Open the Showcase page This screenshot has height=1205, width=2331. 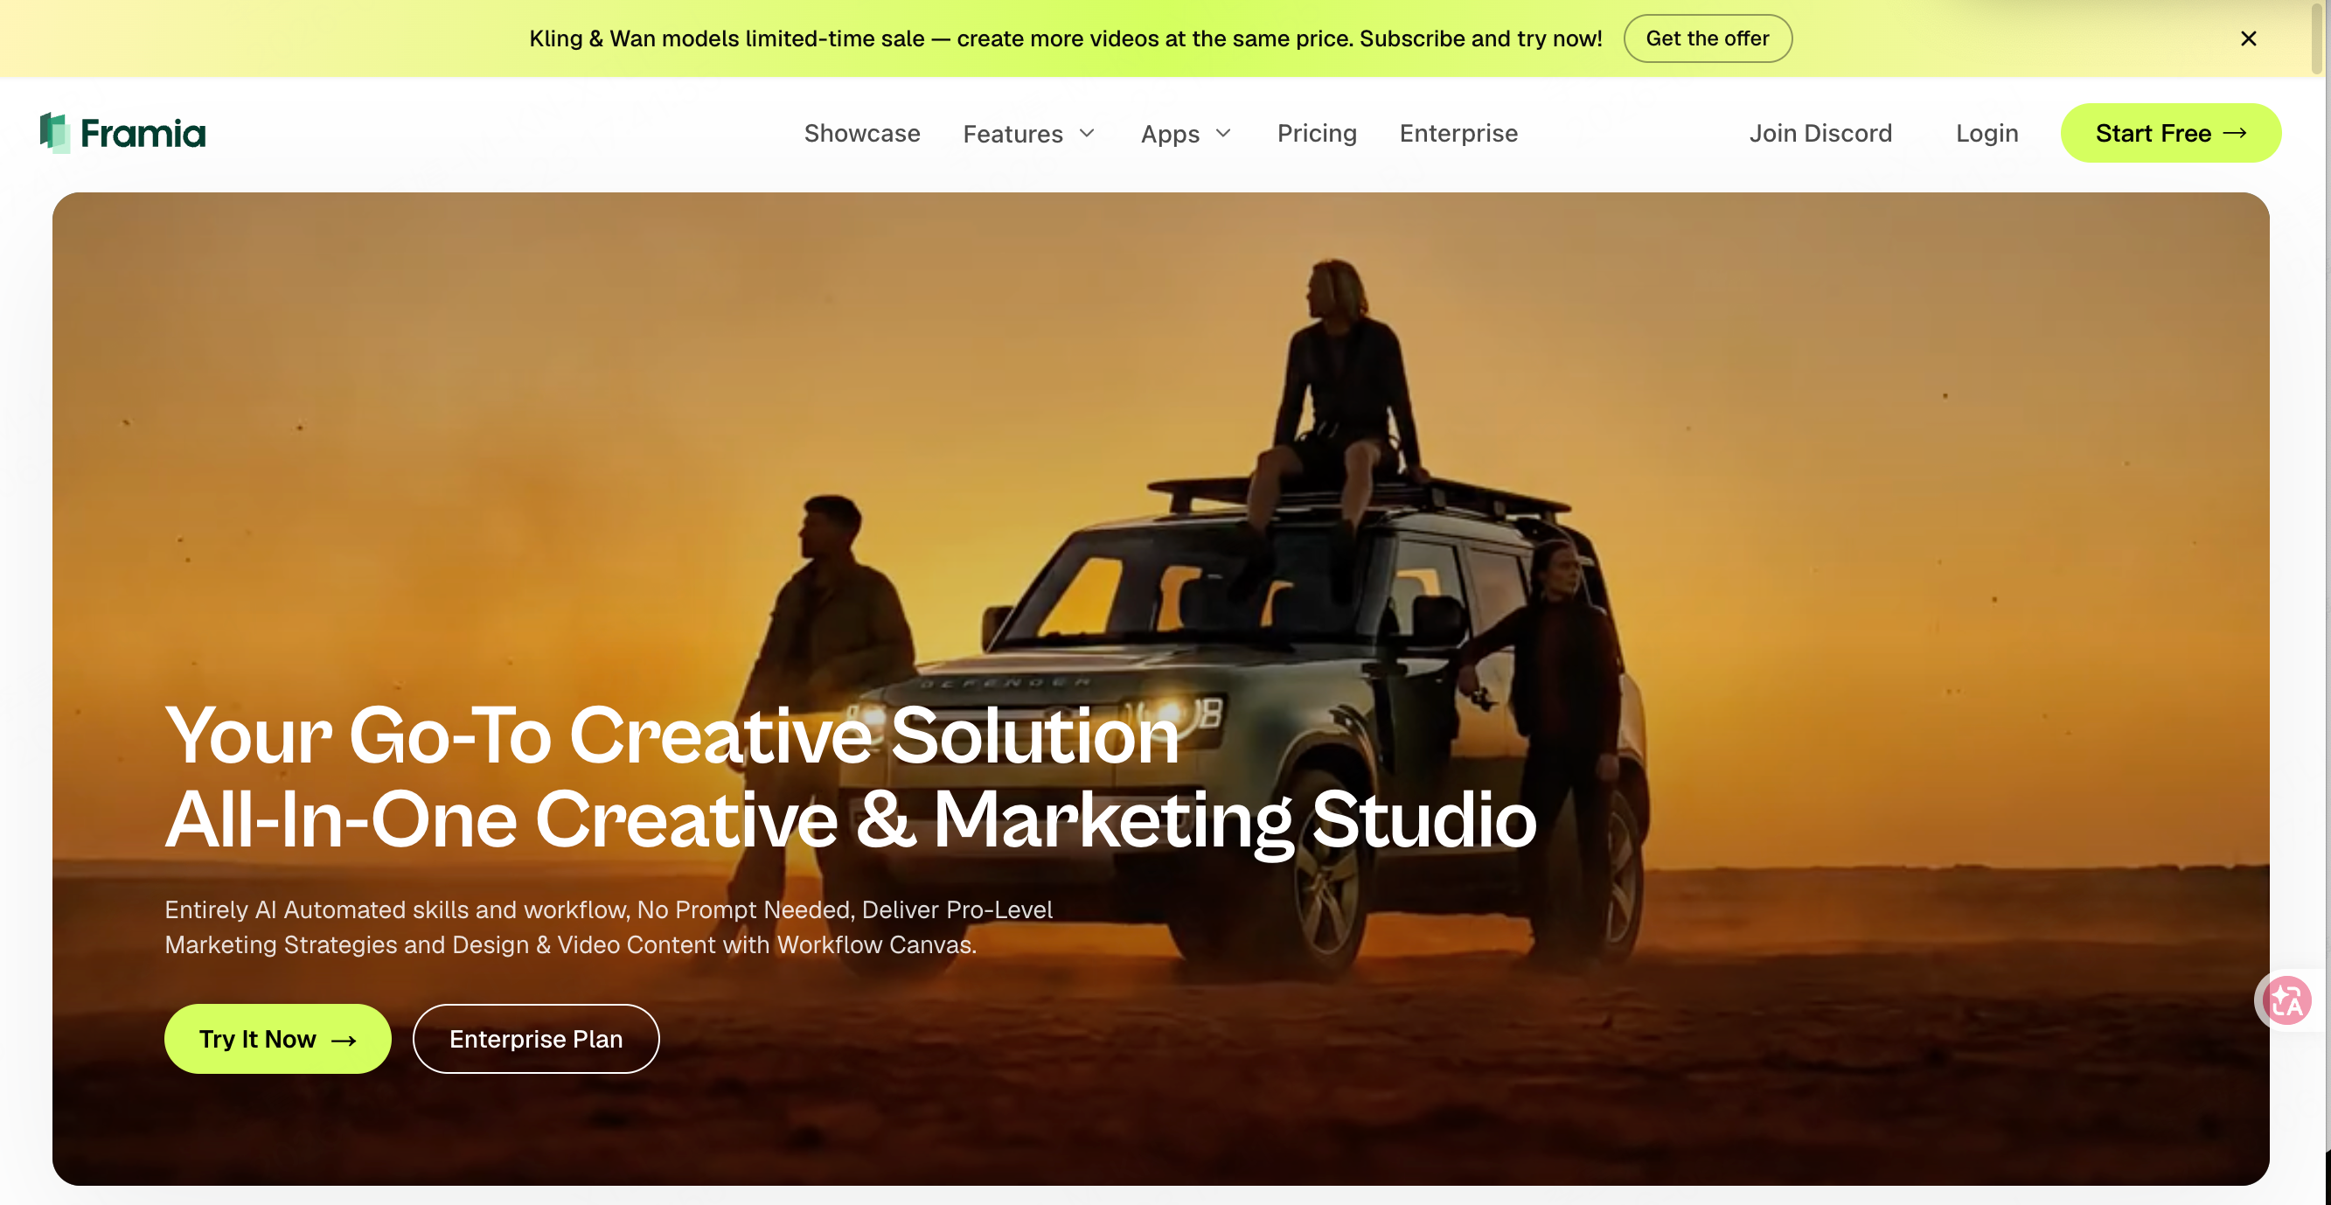(861, 133)
